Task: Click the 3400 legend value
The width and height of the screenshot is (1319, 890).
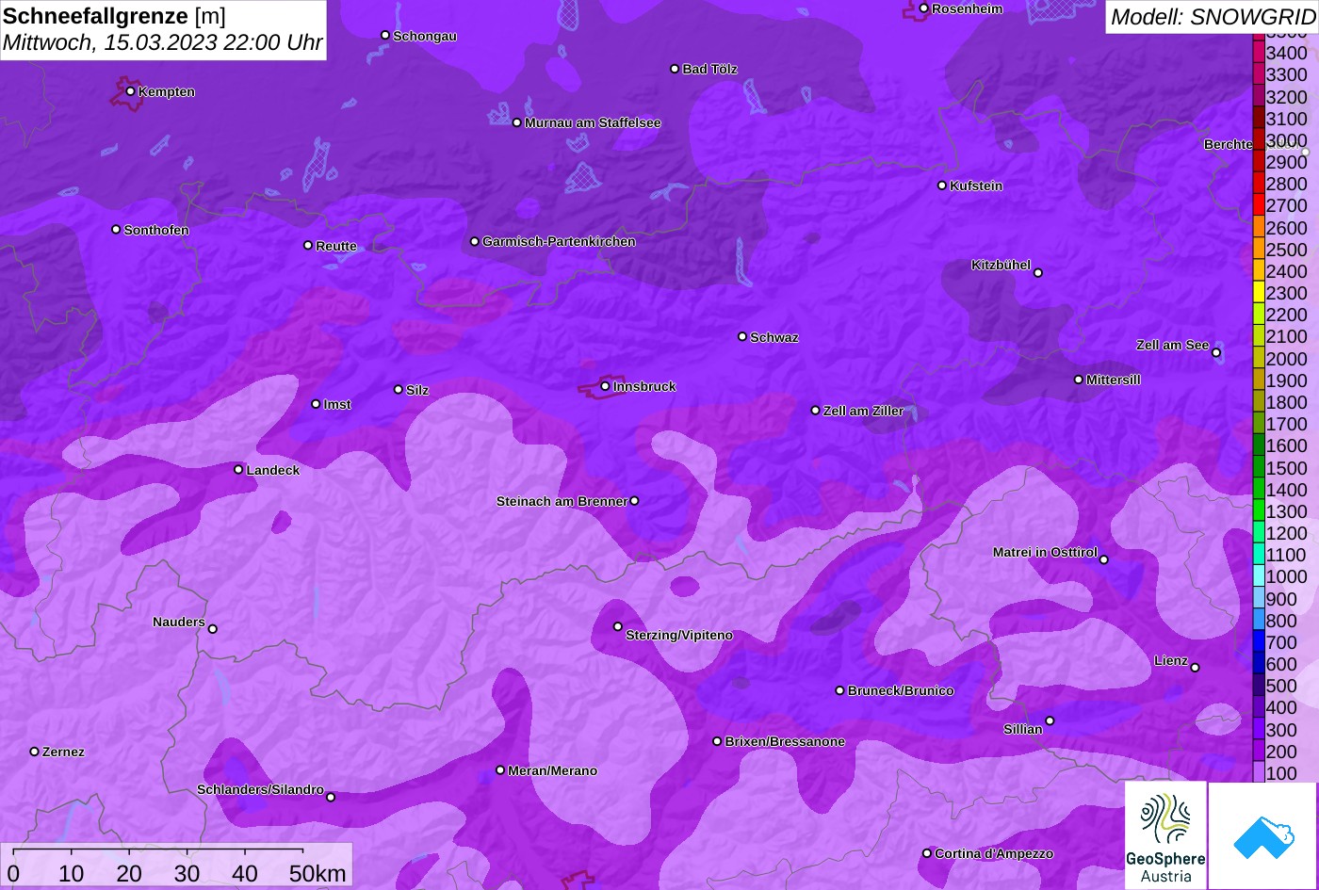Action: 1287,54
